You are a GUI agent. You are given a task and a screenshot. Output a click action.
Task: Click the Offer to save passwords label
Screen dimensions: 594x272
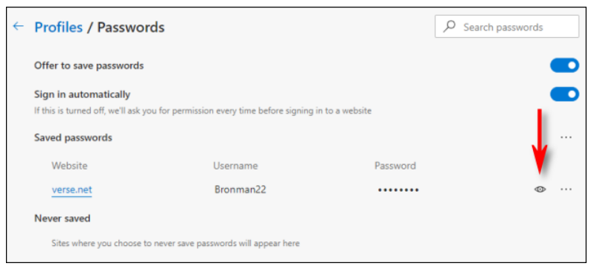point(89,65)
